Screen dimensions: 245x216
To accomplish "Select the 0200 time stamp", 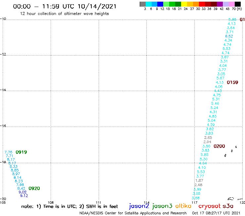I will [219, 146].
